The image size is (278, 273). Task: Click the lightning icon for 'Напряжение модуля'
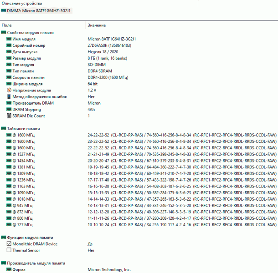click(9, 90)
